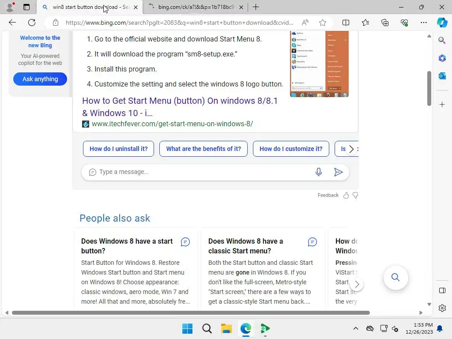Click scroll up arrow of page scrollbar

pyautogui.click(x=429, y=36)
